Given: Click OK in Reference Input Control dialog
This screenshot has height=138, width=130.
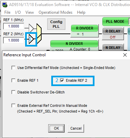Looking at the screenshot, I should point(56,128).
